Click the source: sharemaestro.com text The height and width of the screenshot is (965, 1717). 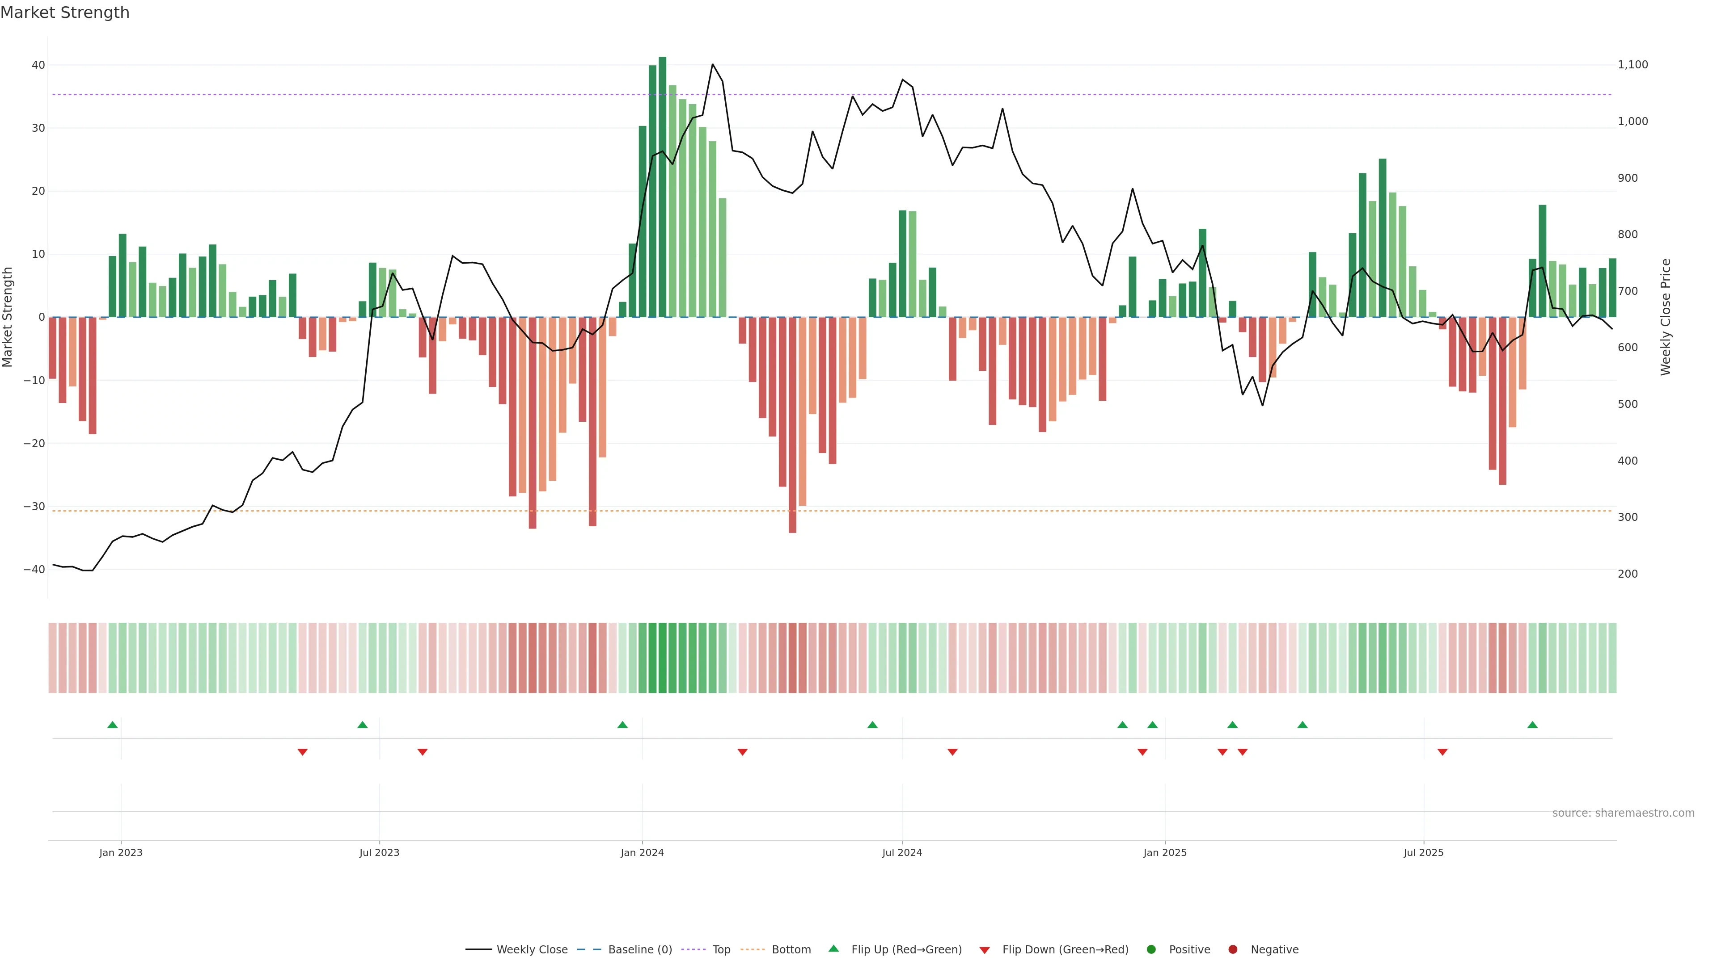[1623, 813]
